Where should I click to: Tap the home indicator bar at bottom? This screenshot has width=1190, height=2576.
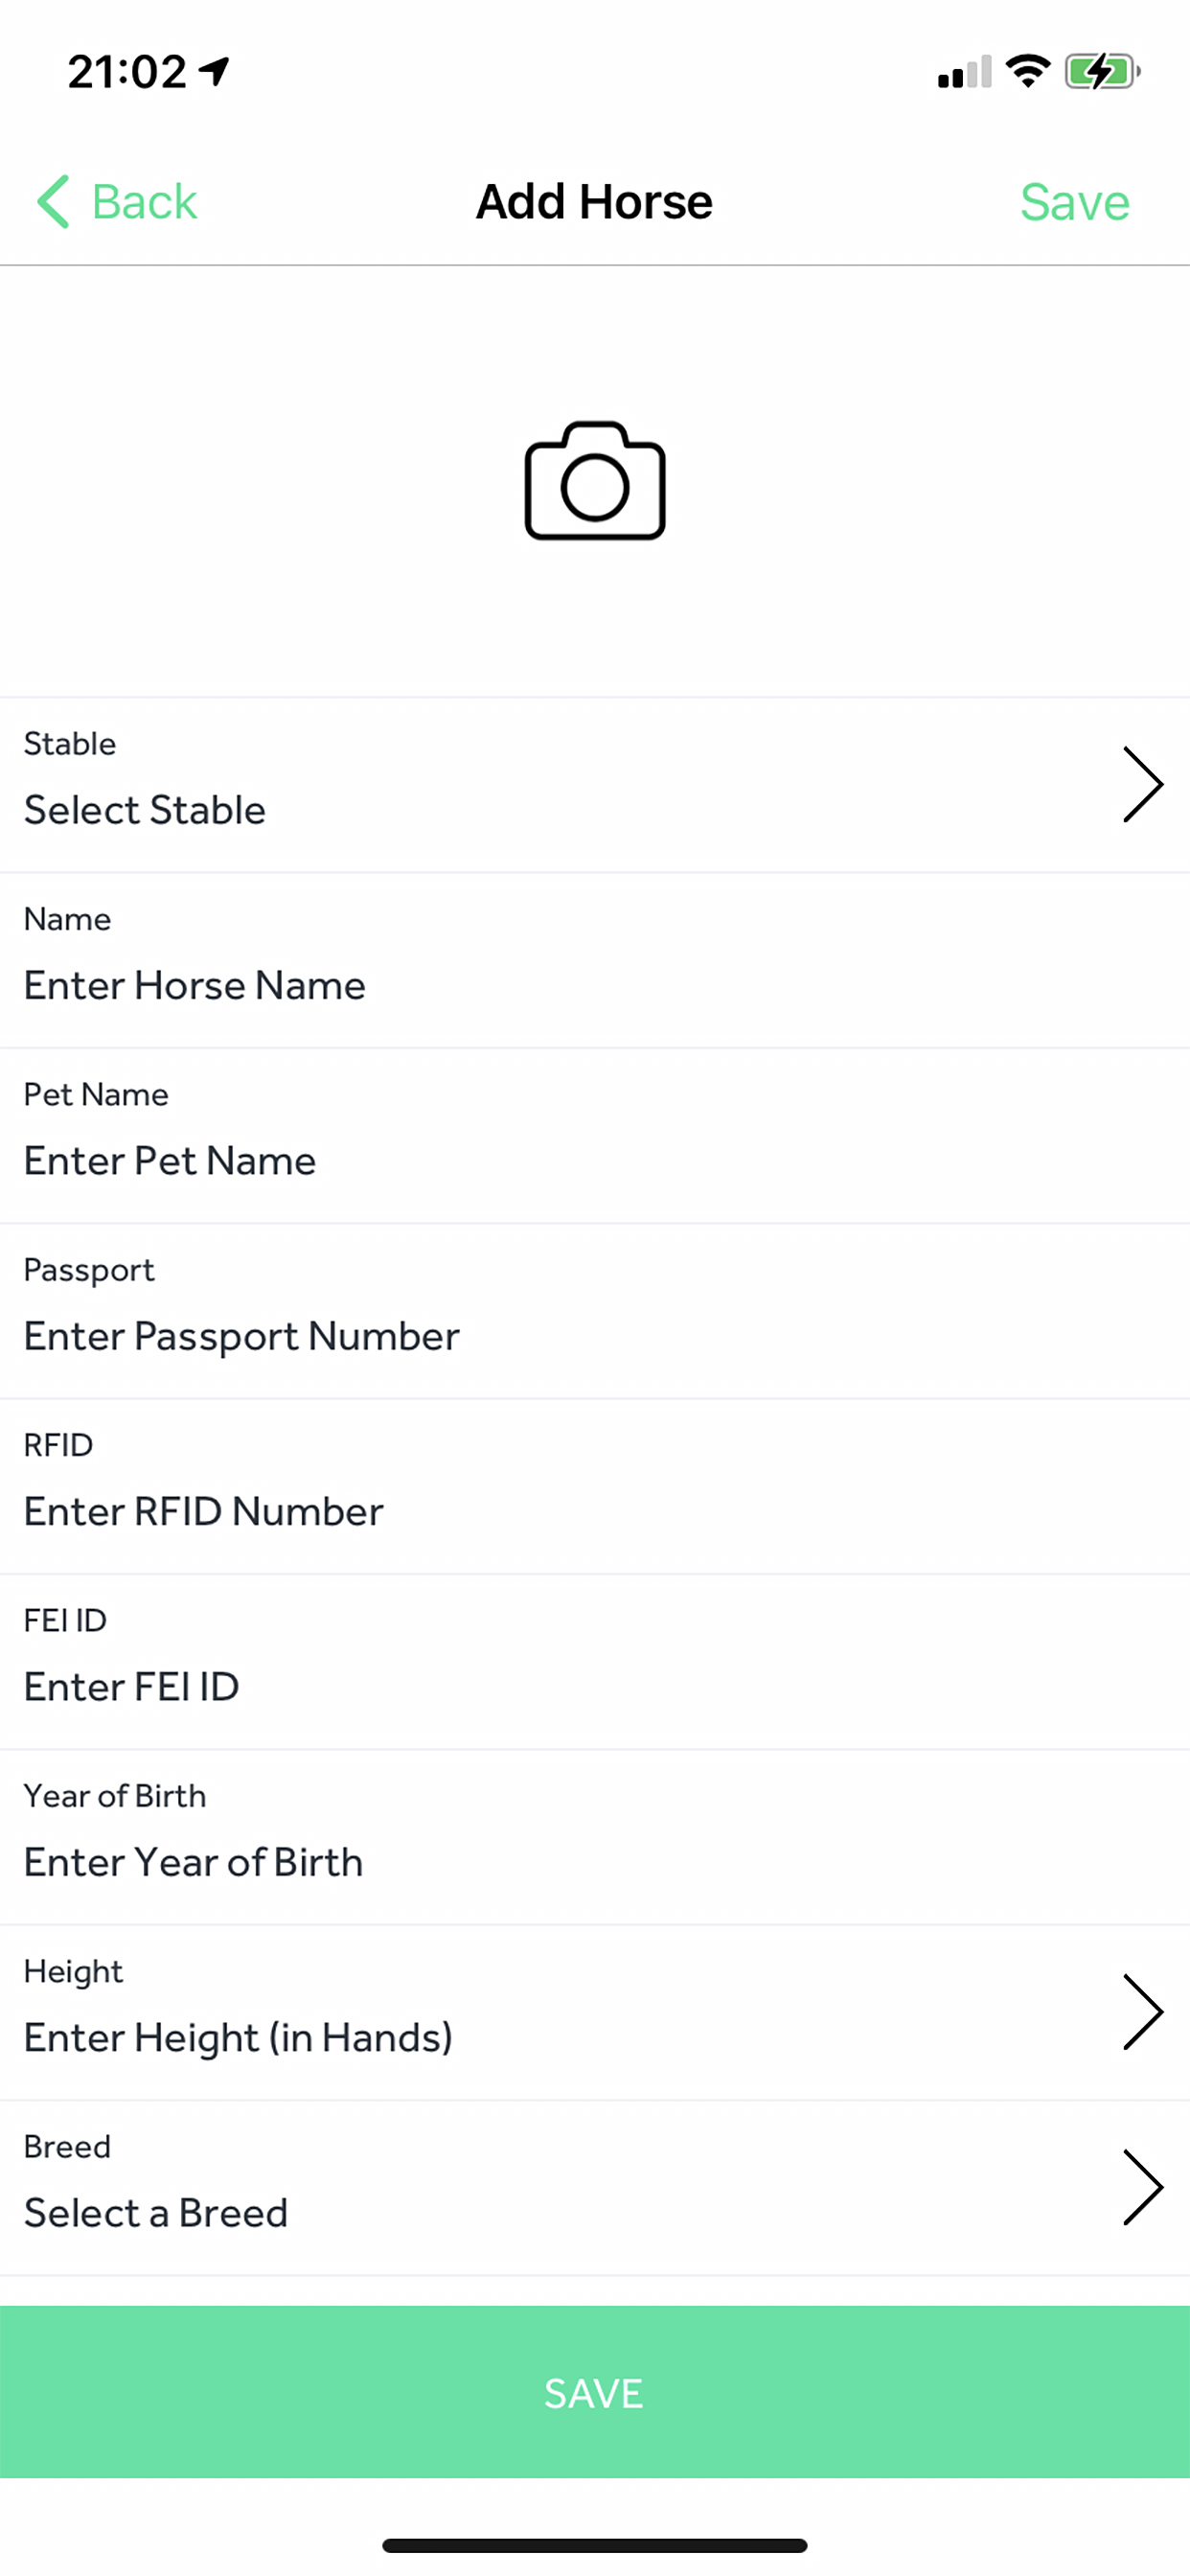(595, 2545)
